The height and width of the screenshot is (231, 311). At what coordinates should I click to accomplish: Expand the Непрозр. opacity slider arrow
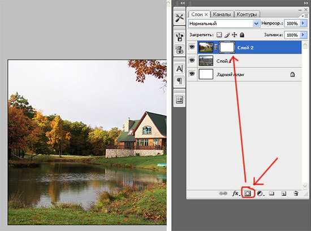303,23
